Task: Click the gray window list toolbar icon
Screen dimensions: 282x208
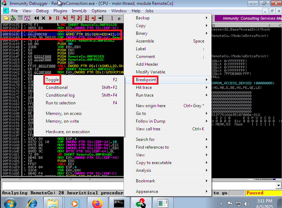Action: tap(20, 18)
